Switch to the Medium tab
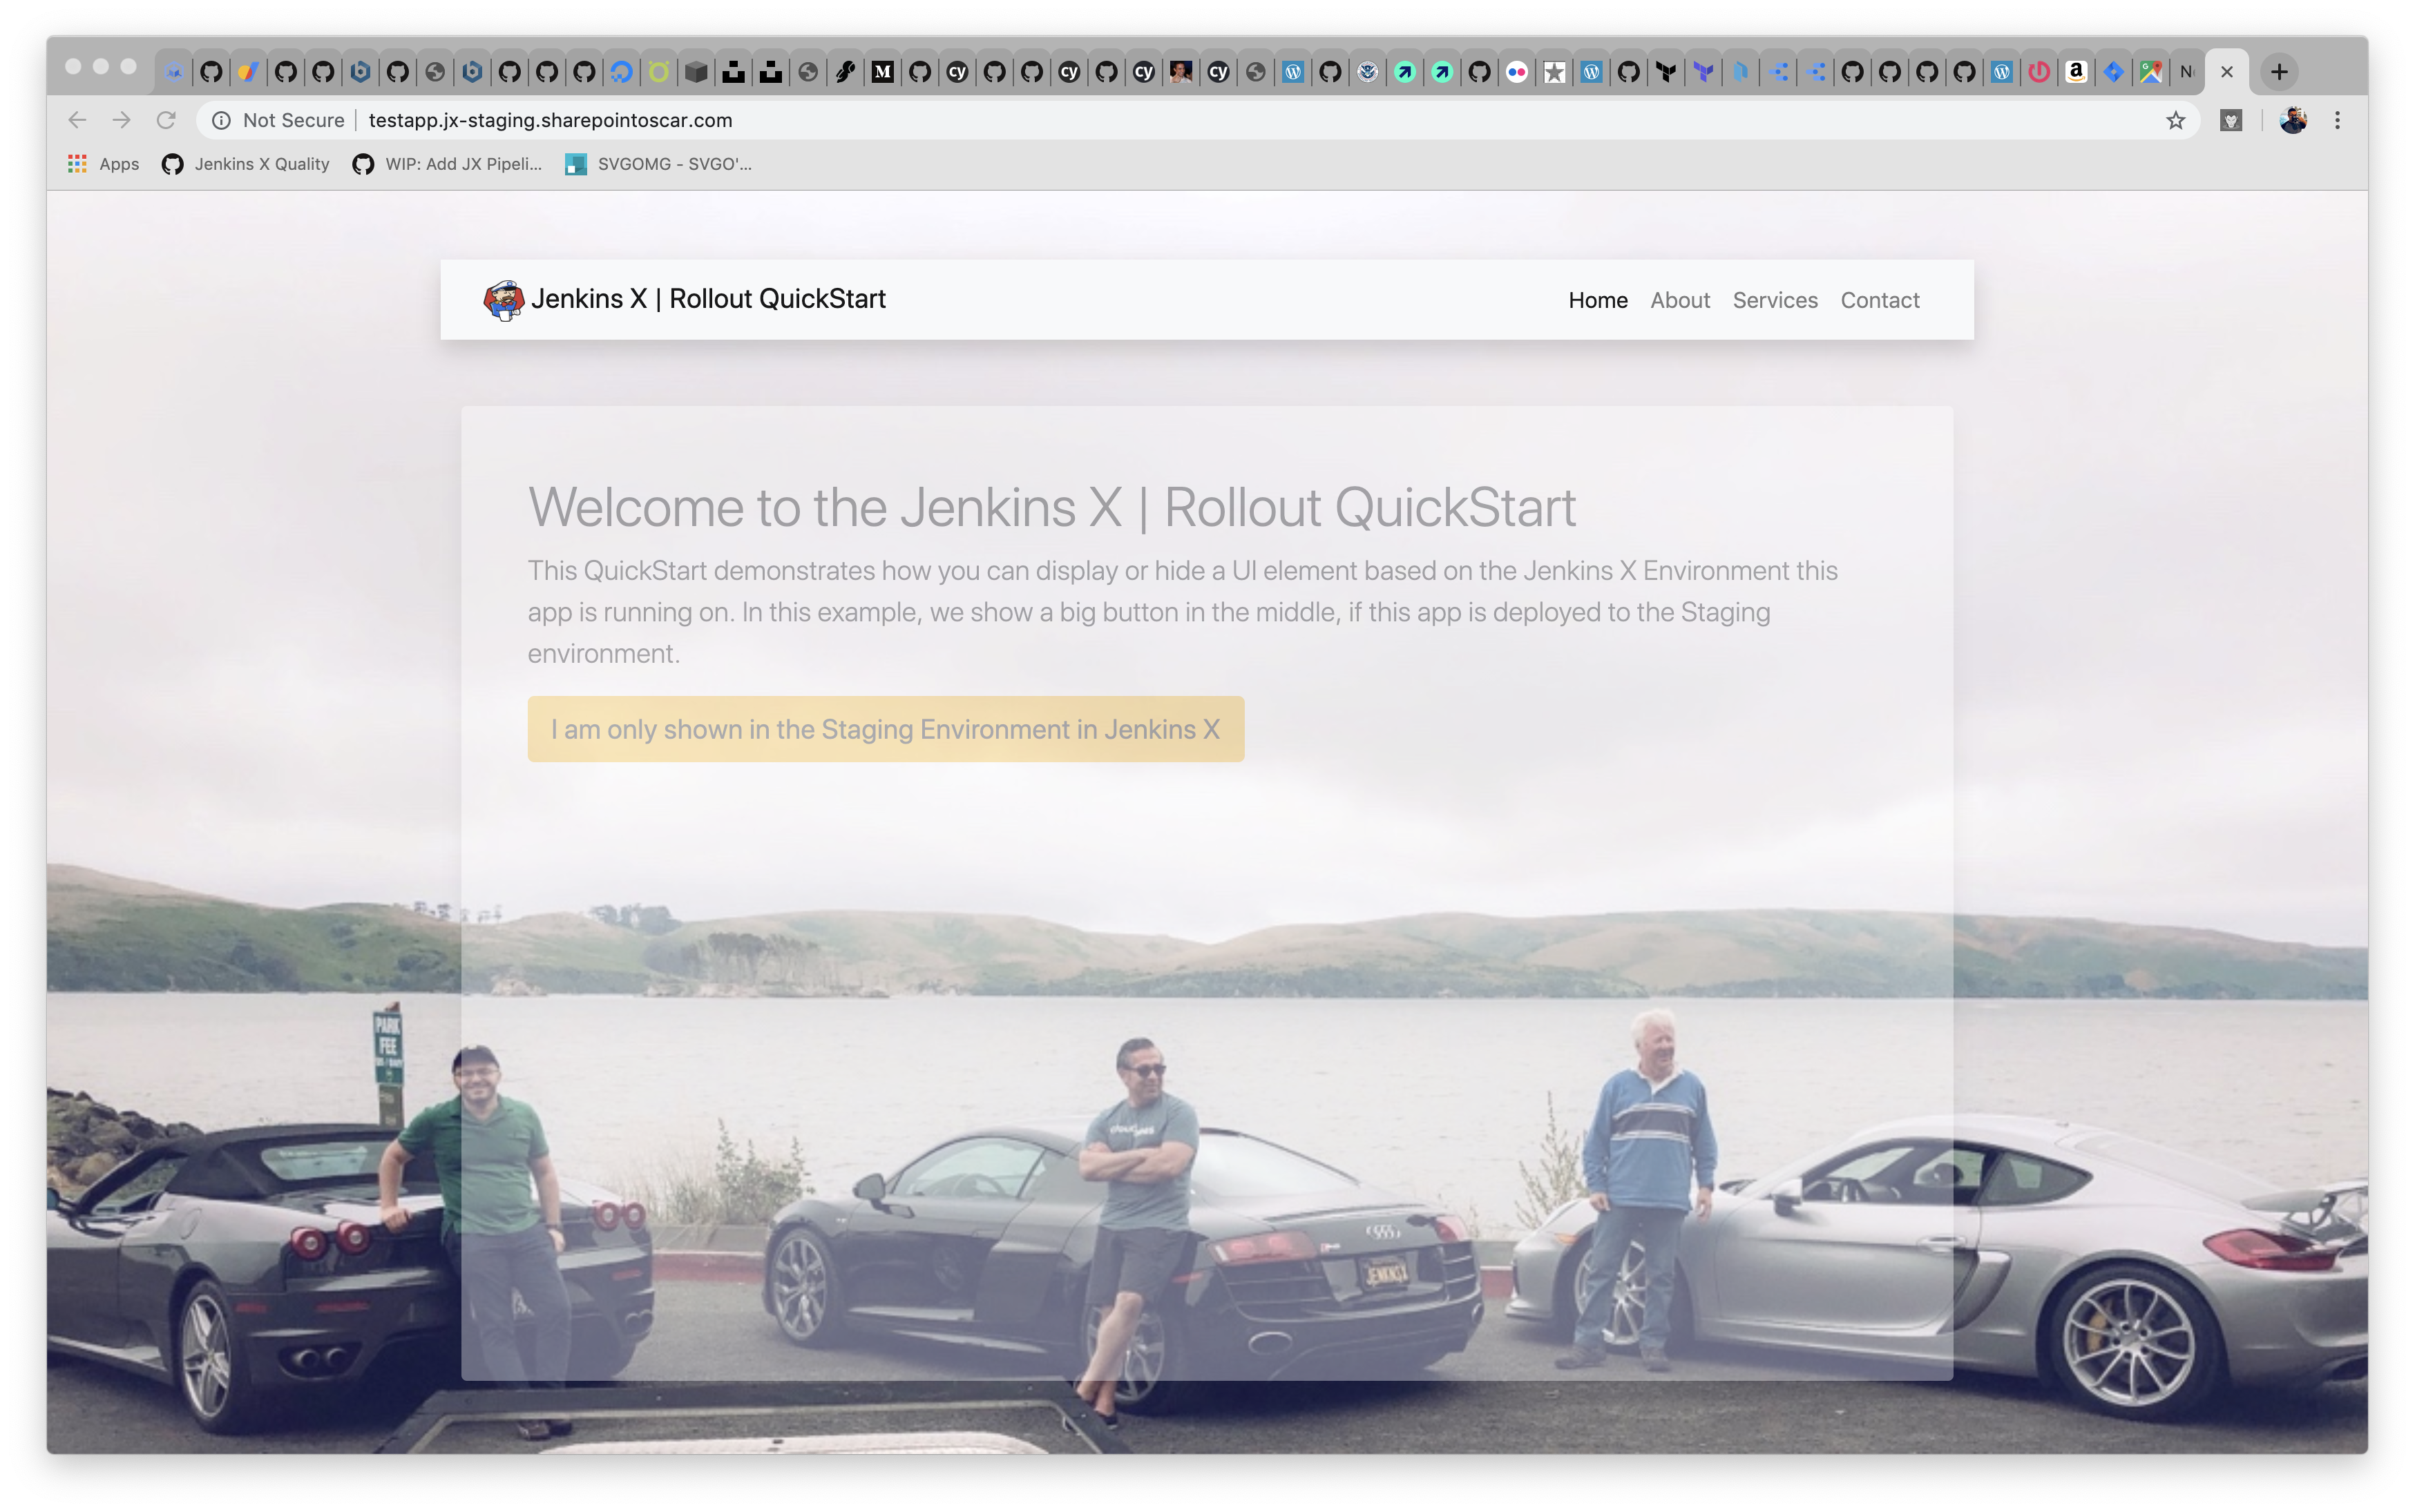The image size is (2415, 1512). (x=882, y=72)
